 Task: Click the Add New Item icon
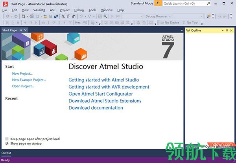point(37,16)
